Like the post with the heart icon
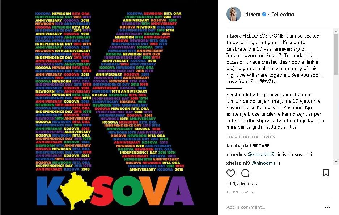The height and width of the screenshot is (215, 339). pyautogui.click(x=231, y=173)
